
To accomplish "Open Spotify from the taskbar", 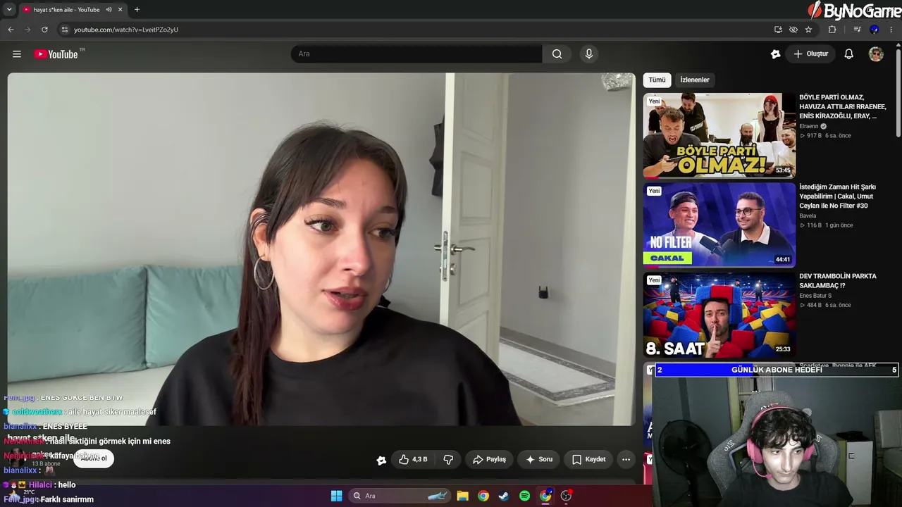I will click(x=524, y=496).
